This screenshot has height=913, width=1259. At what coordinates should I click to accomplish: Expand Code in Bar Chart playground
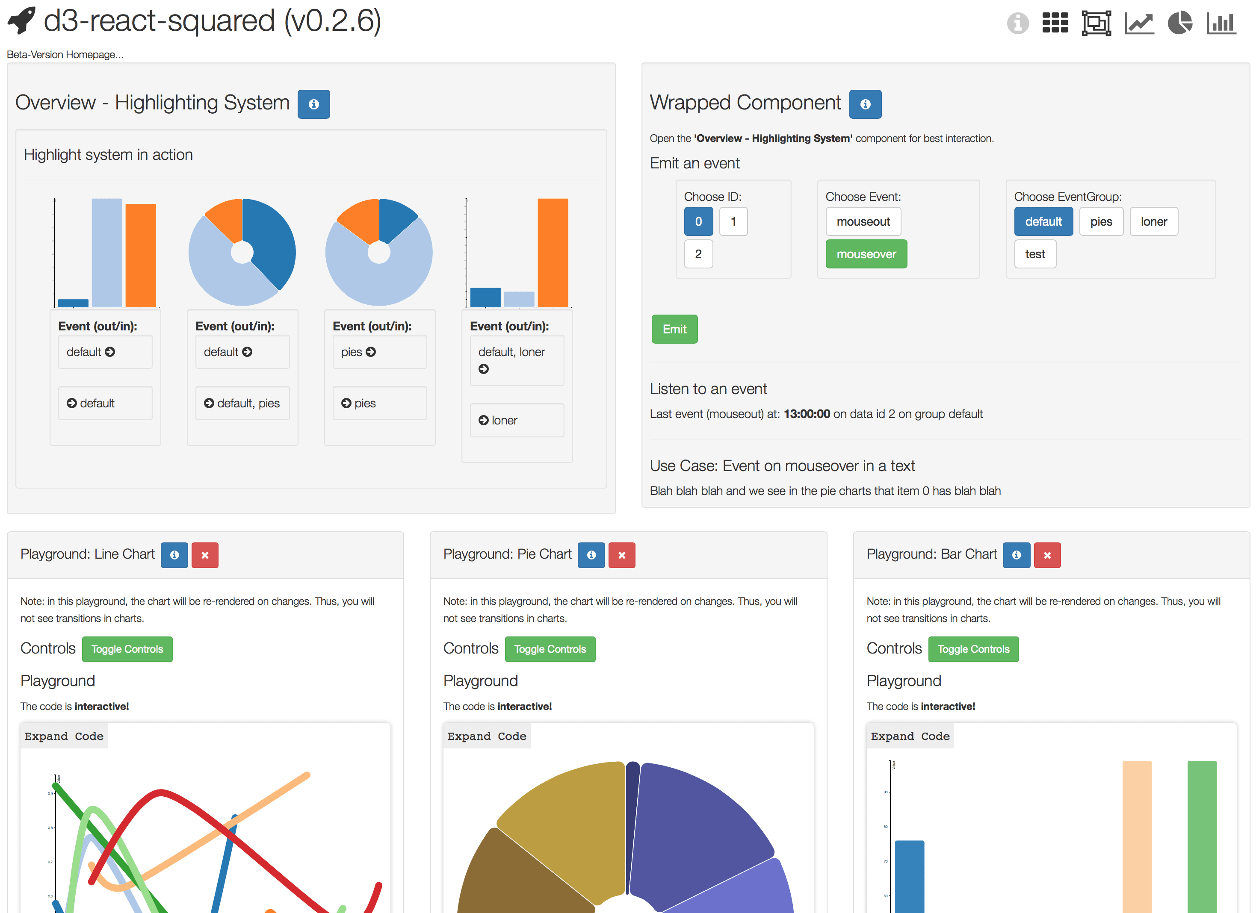(910, 736)
